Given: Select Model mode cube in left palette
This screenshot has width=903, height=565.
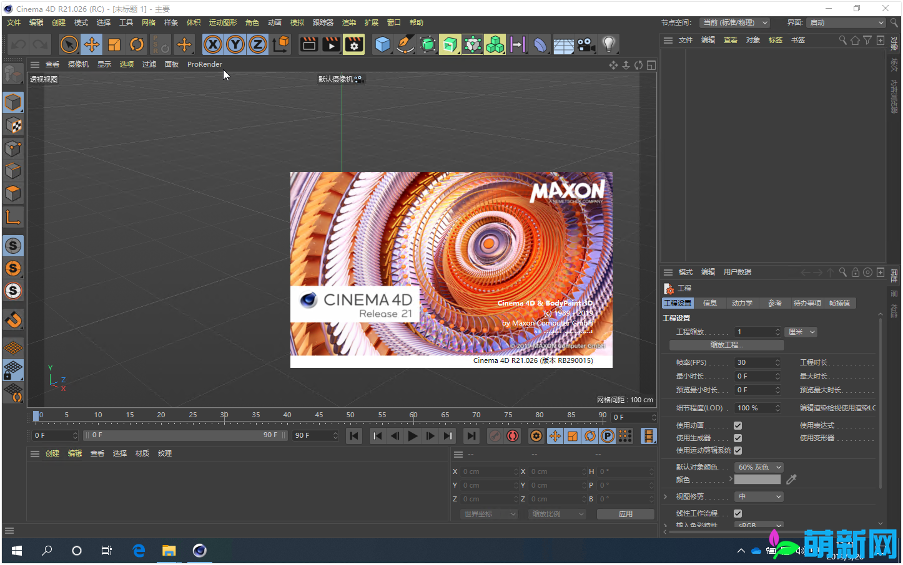Looking at the screenshot, I should click(13, 102).
